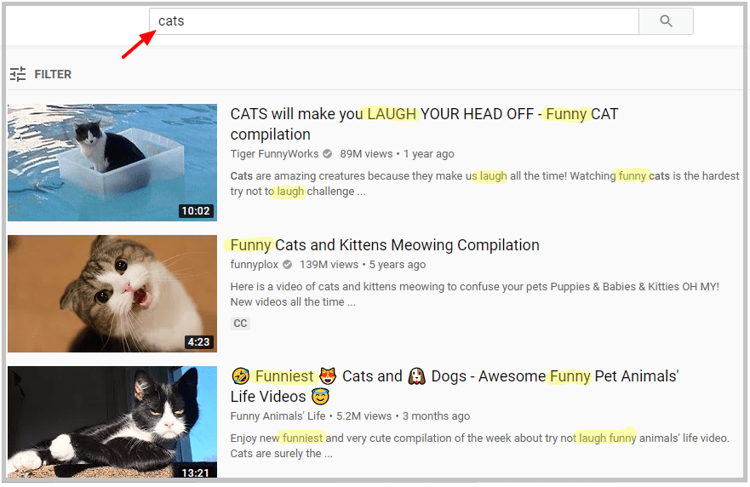The image size is (750, 487).
Task: Open Funny Cats and Kittens Meowing Compilation
Action: tap(385, 245)
